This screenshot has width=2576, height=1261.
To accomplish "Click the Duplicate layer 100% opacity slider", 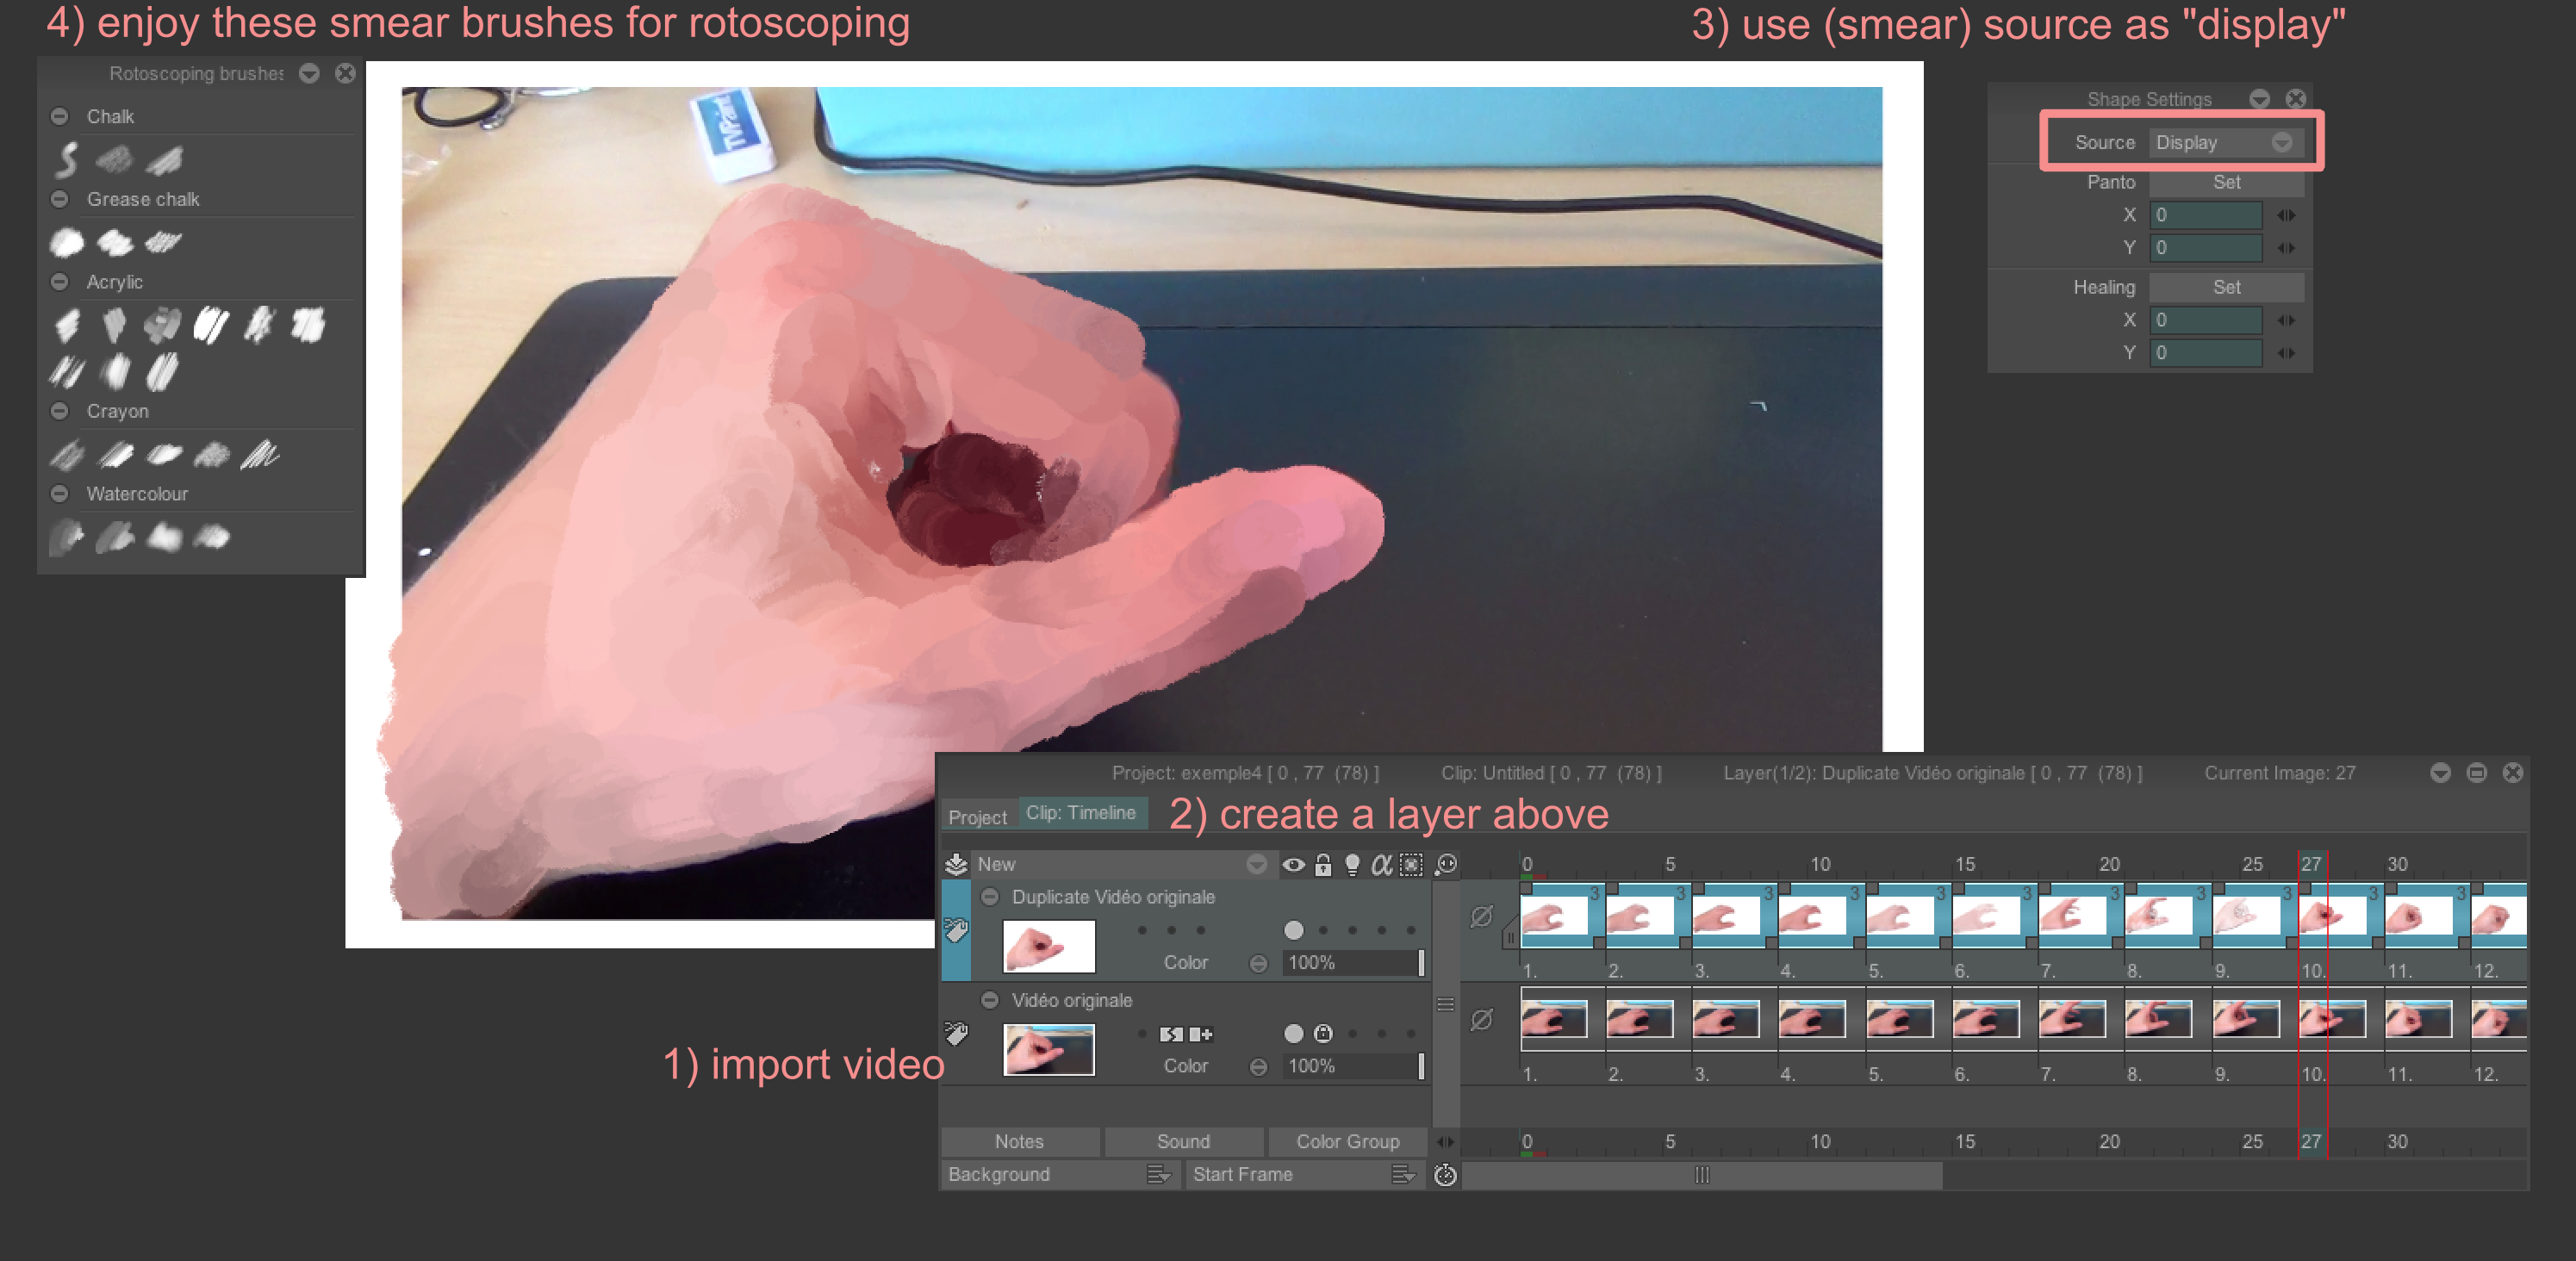I will pyautogui.click(x=1353, y=963).
